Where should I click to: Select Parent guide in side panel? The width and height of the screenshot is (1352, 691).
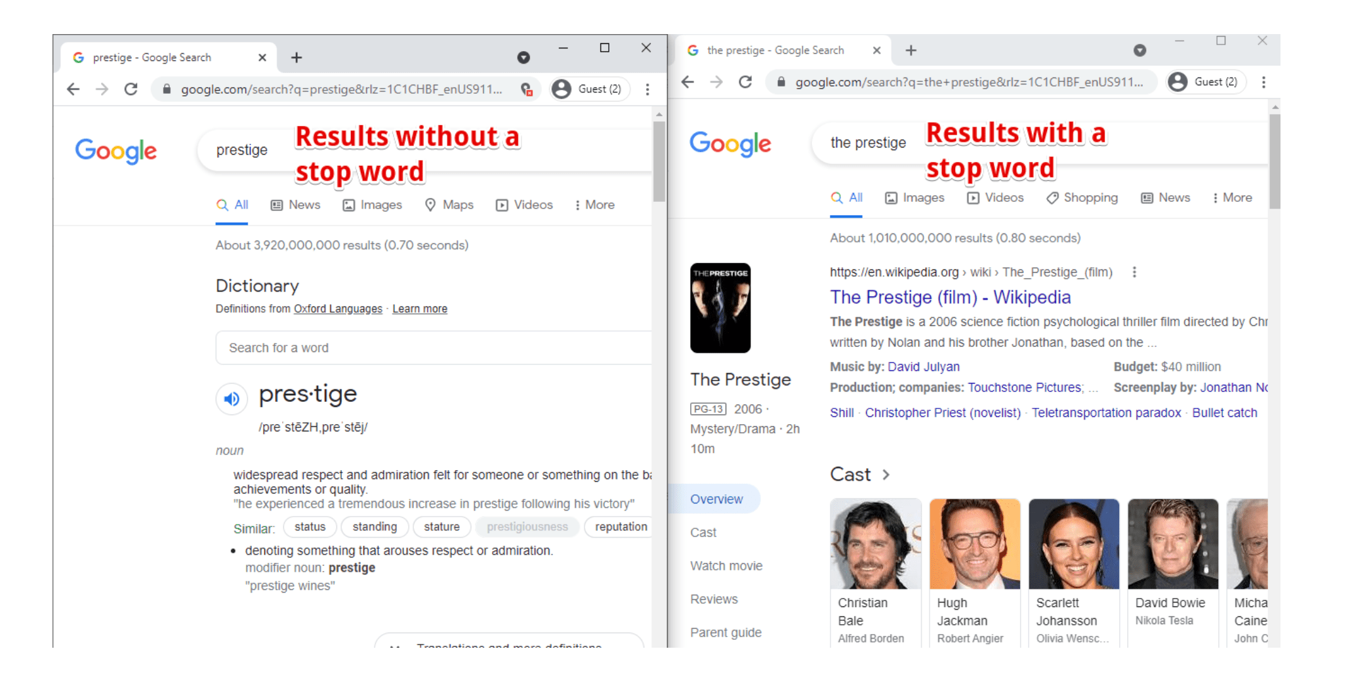[x=726, y=633]
